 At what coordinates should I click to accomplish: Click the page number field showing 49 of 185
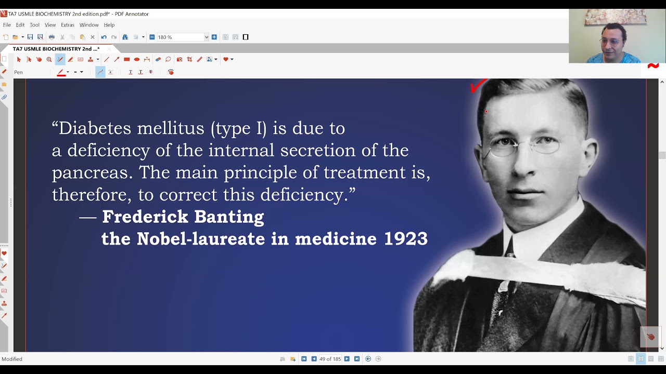tap(330, 359)
